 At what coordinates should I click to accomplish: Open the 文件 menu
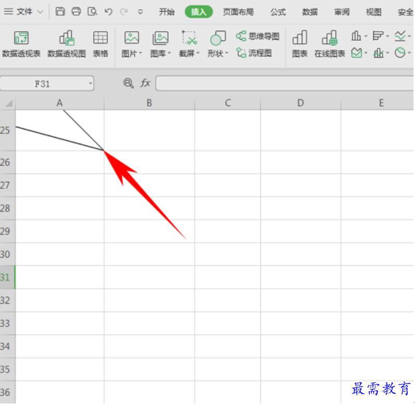click(23, 11)
